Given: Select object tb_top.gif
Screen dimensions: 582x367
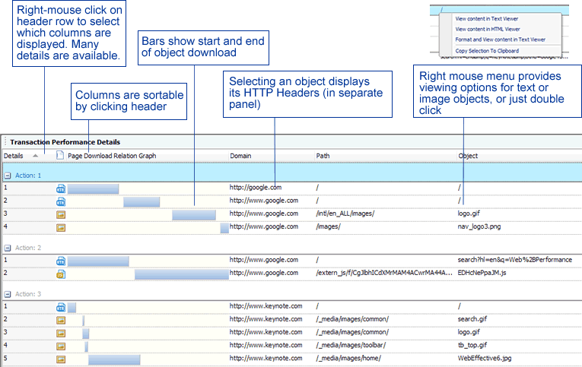Looking at the screenshot, I should (472, 345).
